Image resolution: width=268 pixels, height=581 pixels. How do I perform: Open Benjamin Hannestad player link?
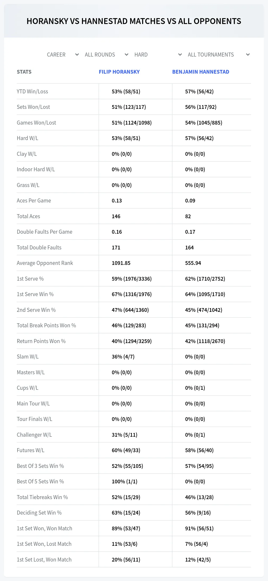(201, 72)
